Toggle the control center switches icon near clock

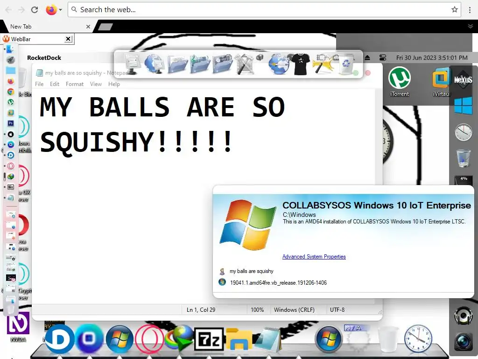tap(383, 57)
